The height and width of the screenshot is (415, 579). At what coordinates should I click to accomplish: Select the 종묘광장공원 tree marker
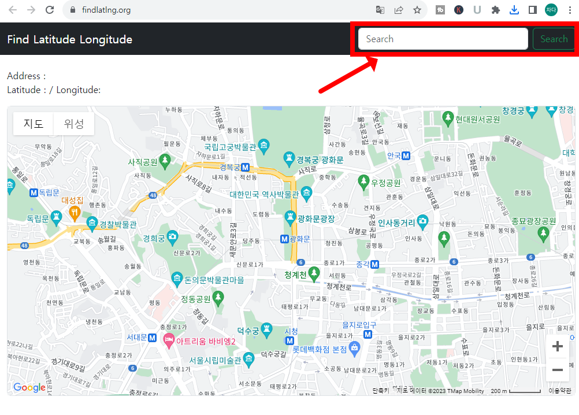coord(543,234)
